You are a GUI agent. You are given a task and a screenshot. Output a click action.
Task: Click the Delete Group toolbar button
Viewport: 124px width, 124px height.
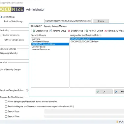76,31
